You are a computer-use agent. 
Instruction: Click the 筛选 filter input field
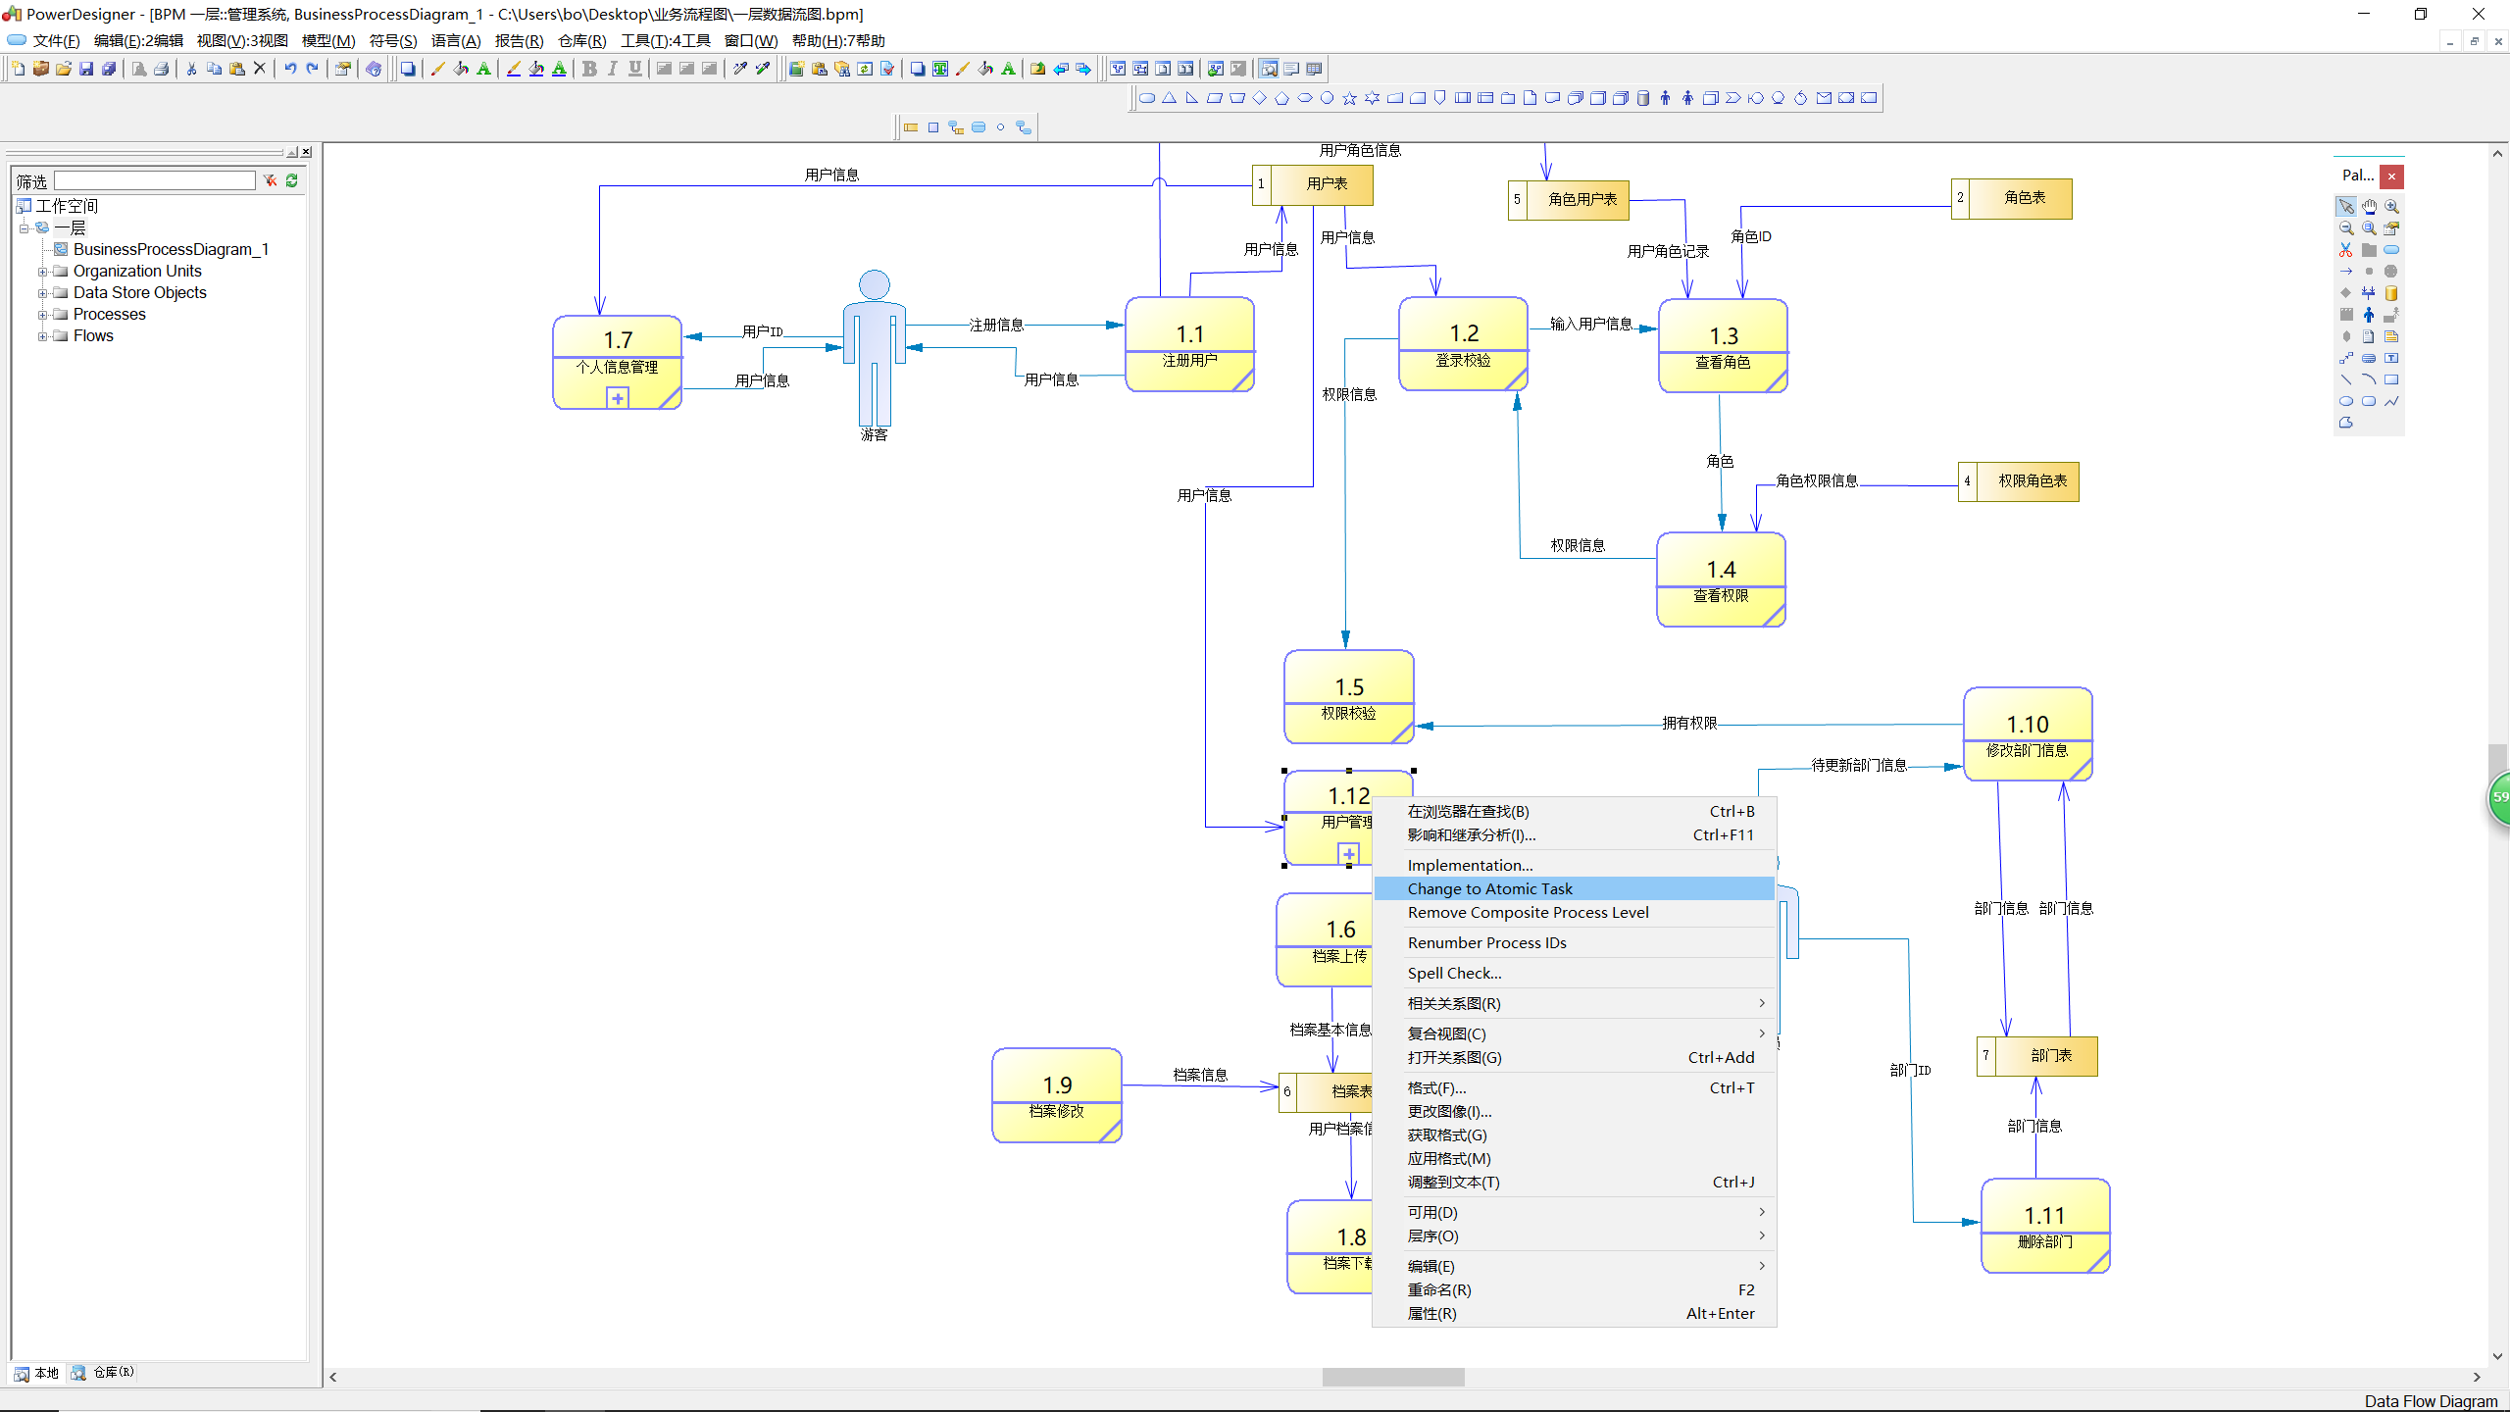(155, 180)
